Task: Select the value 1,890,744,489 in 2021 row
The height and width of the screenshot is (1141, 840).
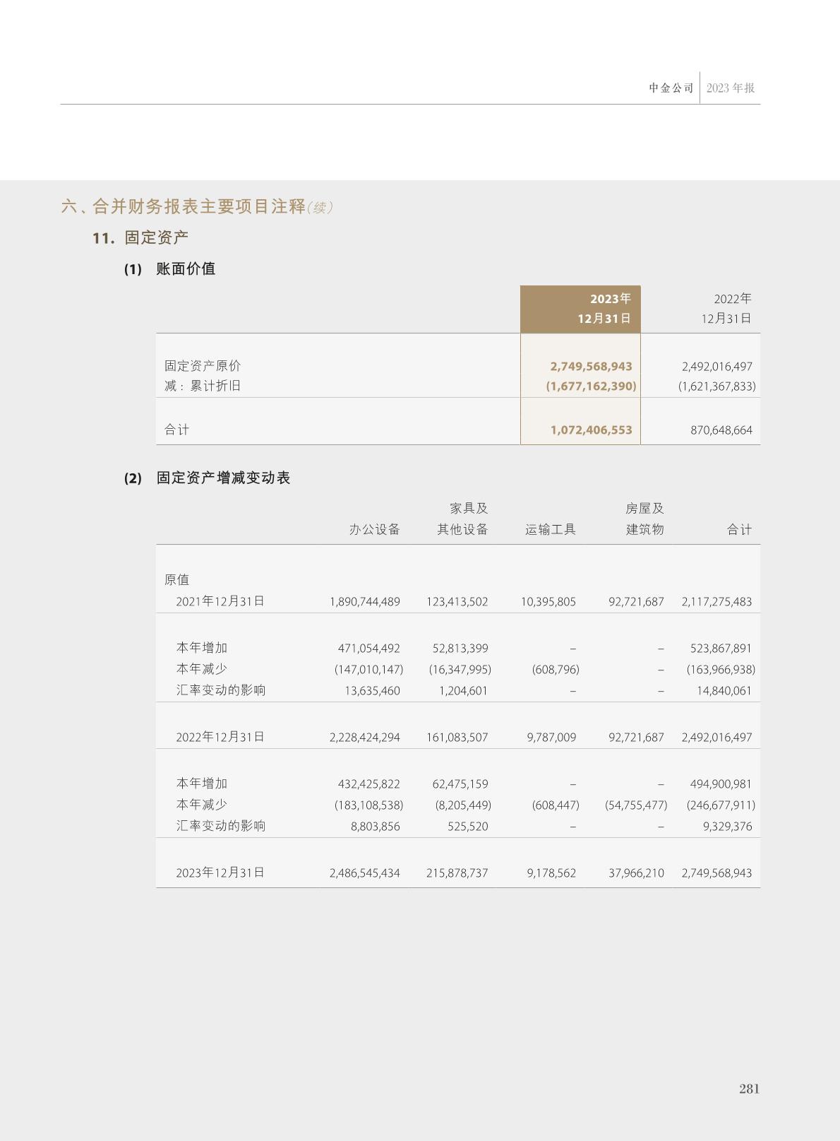Action: point(364,602)
